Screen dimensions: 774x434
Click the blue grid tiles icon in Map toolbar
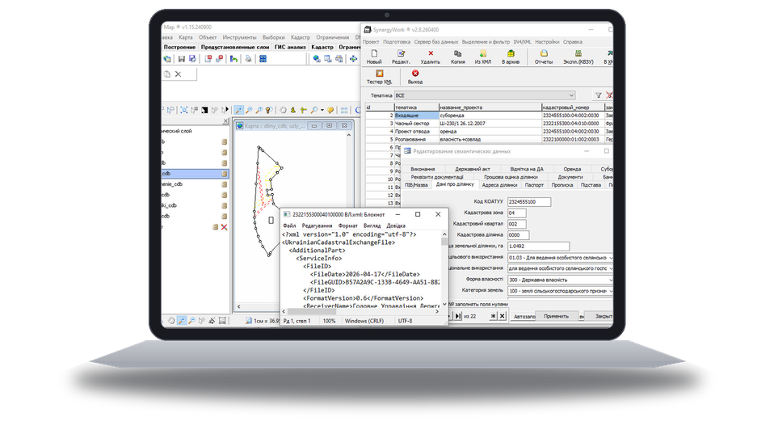click(263, 59)
